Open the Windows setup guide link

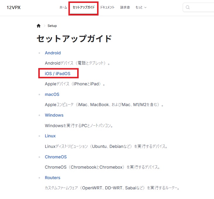[x=54, y=115]
